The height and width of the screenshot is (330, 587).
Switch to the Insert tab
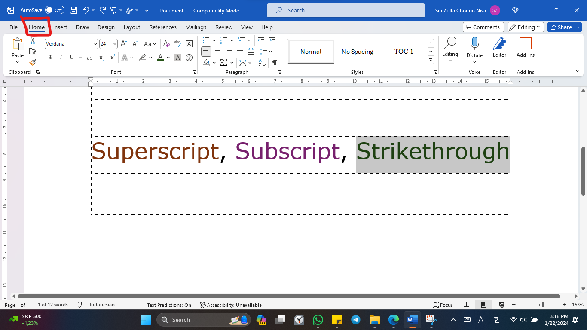60,27
